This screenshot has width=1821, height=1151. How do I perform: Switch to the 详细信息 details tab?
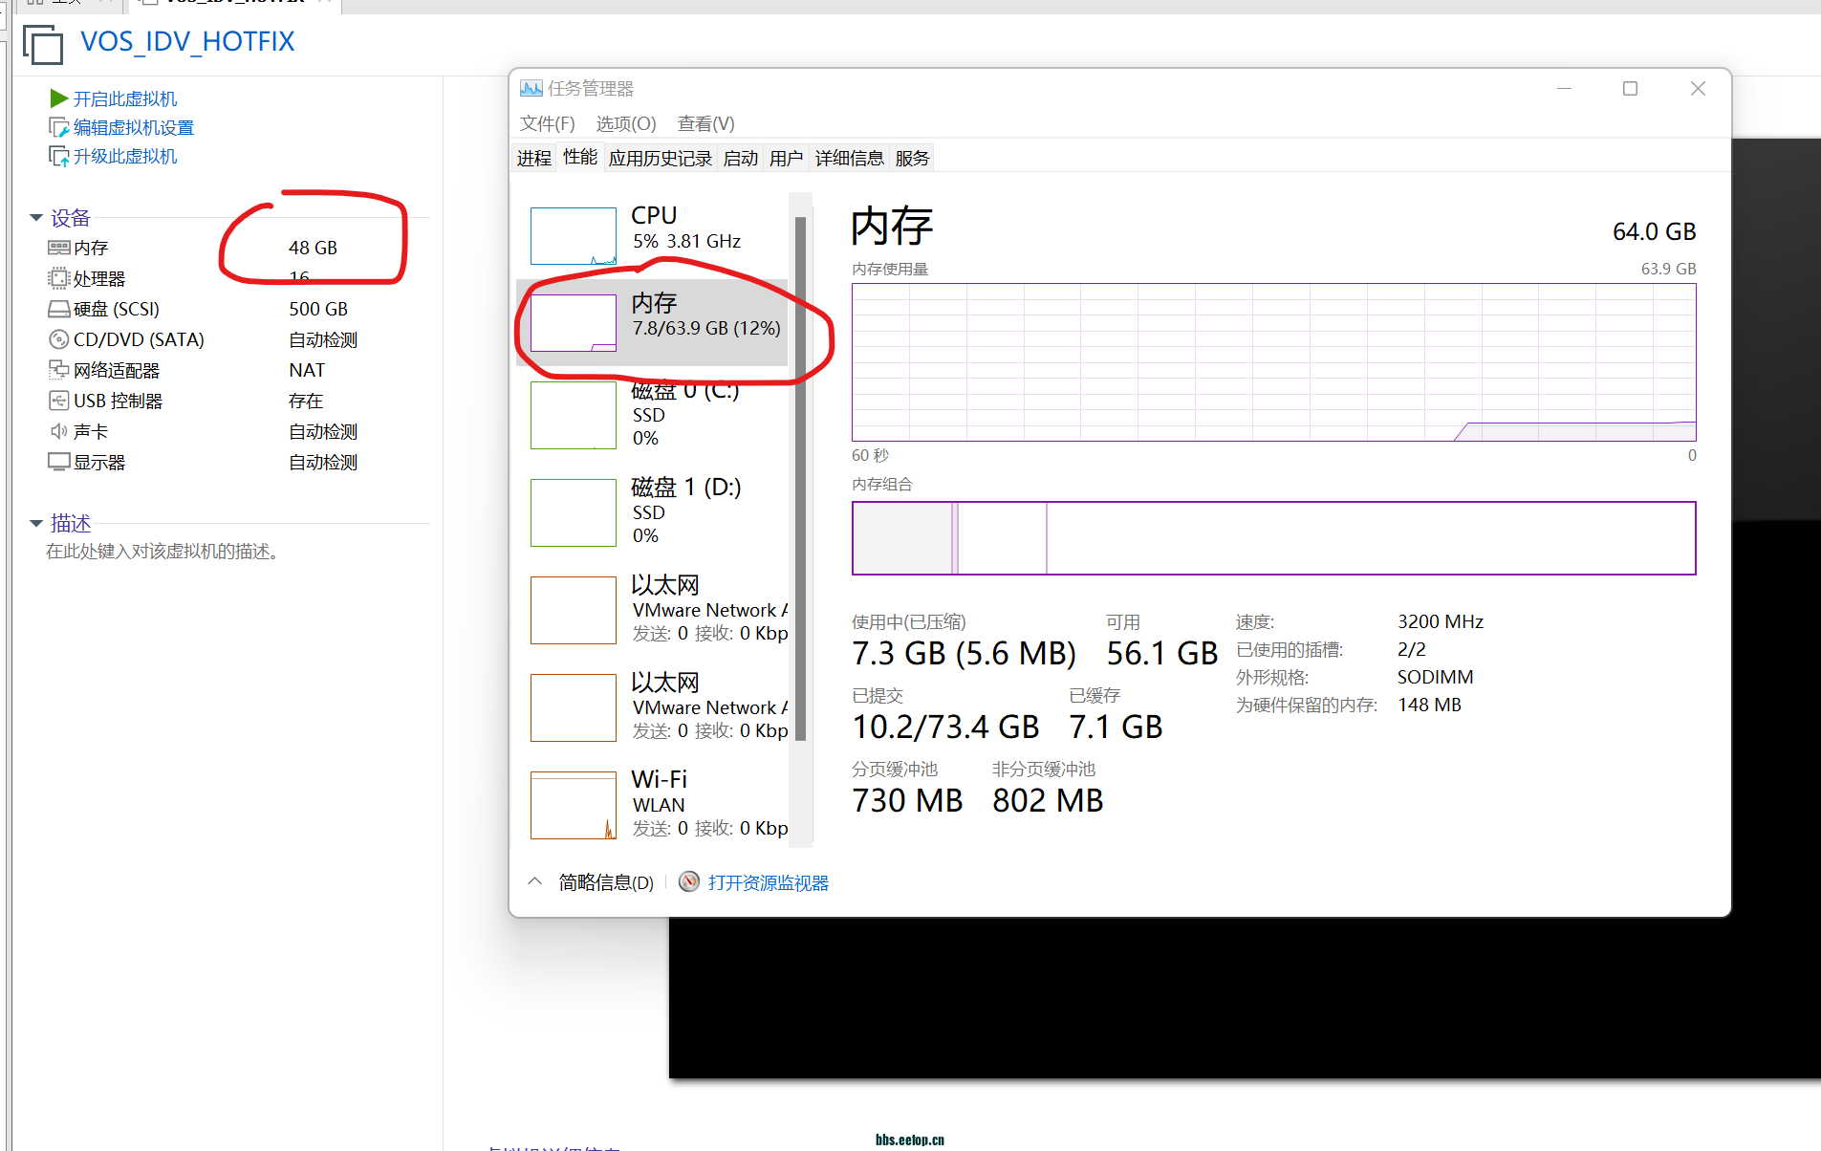(x=849, y=158)
